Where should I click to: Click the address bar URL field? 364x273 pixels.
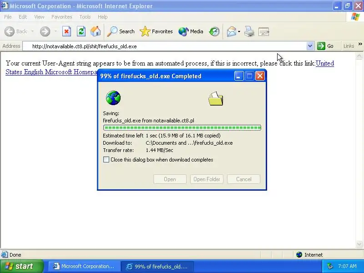click(164, 46)
